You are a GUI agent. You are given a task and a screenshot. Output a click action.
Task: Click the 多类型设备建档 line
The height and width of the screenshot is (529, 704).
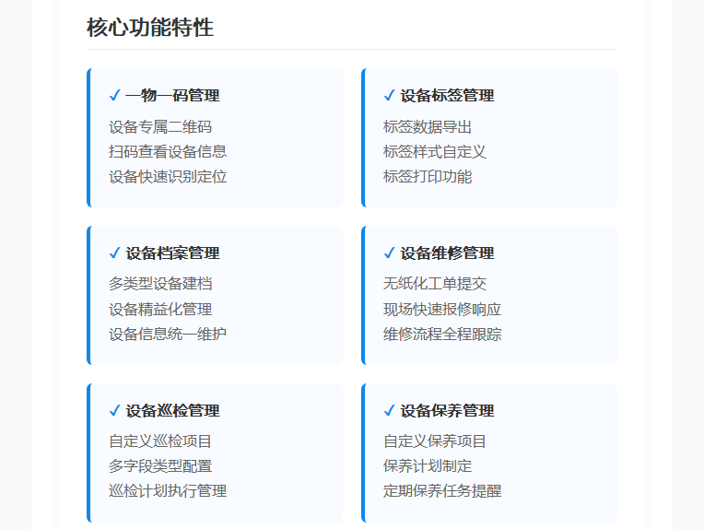pos(160,283)
